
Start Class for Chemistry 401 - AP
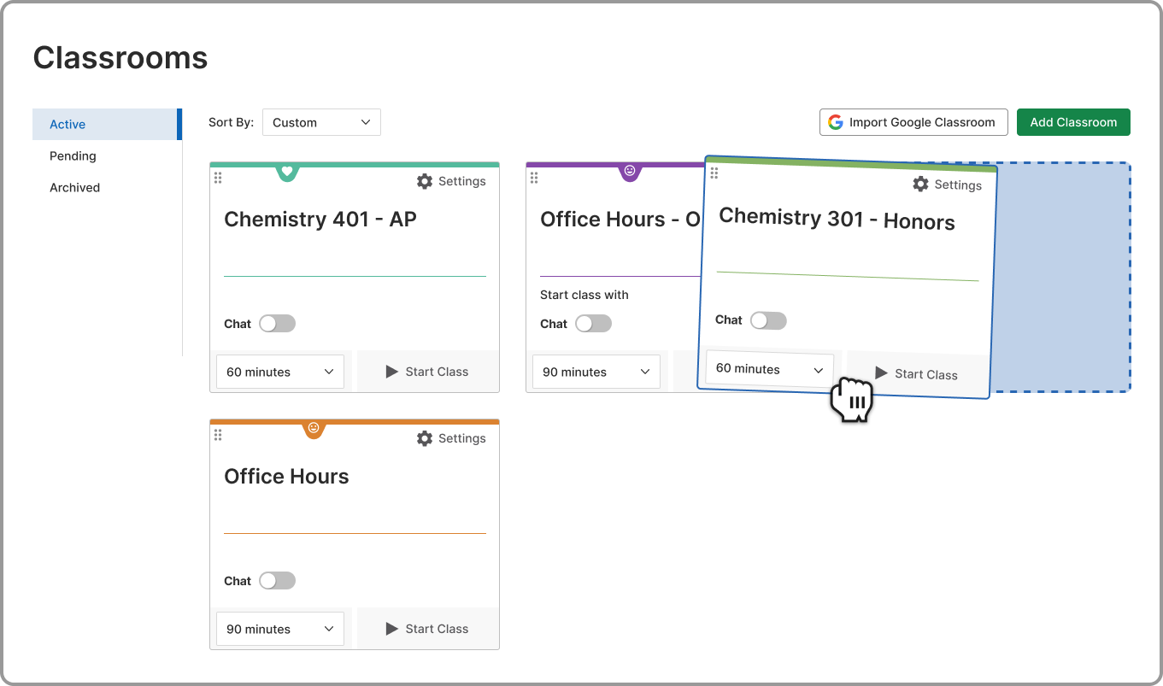(428, 372)
